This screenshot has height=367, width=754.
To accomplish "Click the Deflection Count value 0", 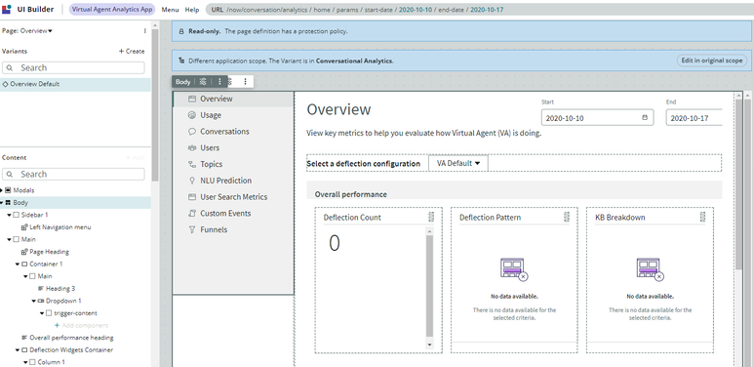I will click(335, 243).
